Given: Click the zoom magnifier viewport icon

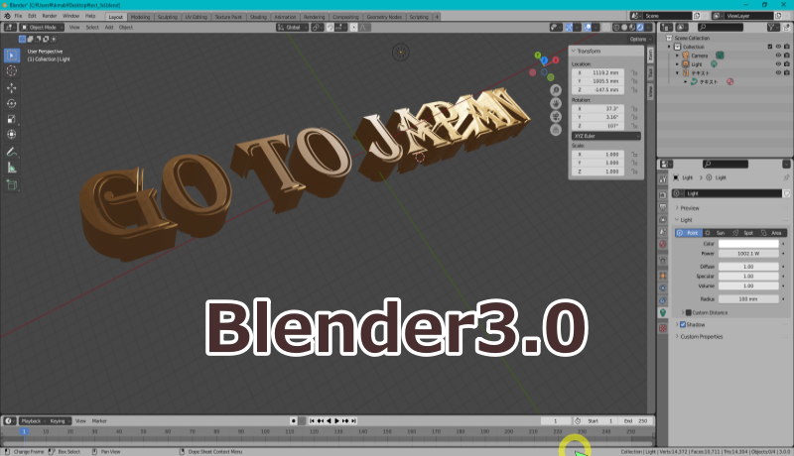Looking at the screenshot, I should [556, 90].
